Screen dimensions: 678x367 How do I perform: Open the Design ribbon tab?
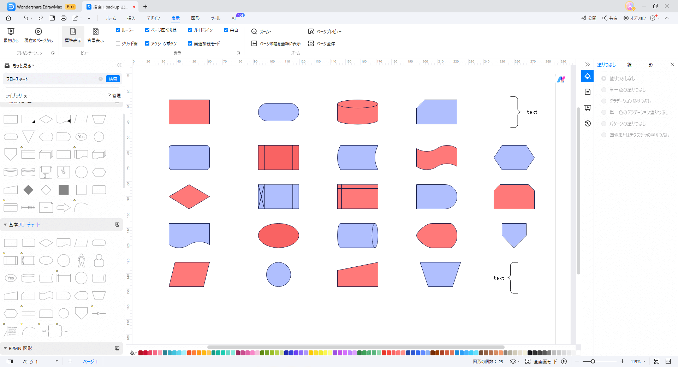pos(153,18)
